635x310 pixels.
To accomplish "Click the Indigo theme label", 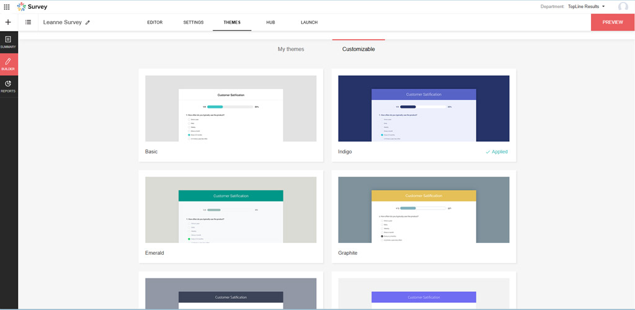I will tap(345, 152).
